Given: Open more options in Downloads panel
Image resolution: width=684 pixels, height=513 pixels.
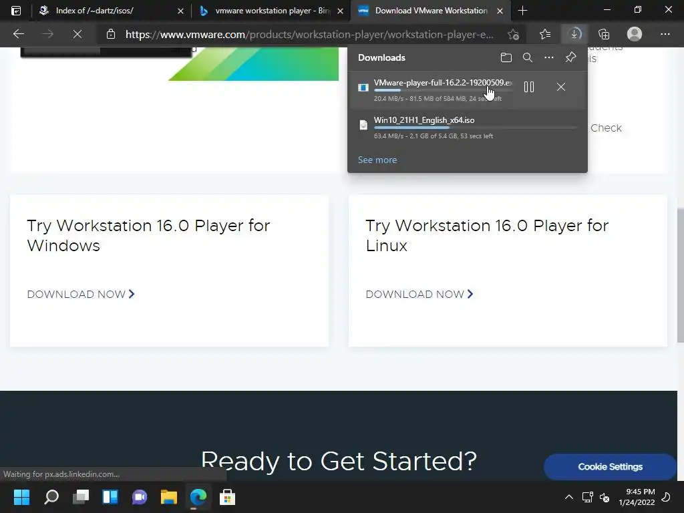Looking at the screenshot, I should coord(549,57).
